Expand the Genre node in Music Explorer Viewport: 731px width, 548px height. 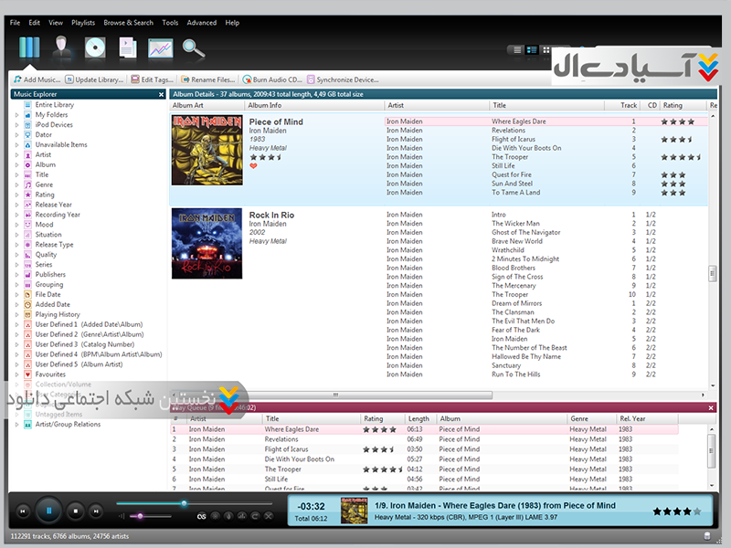[16, 184]
